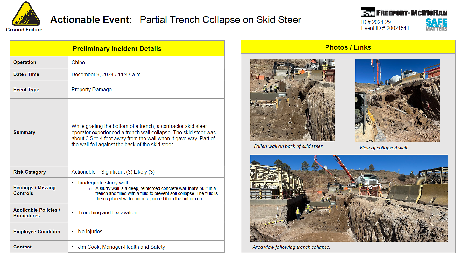Select the Actionable Event title text
This screenshot has height=257, width=463.
click(x=176, y=20)
